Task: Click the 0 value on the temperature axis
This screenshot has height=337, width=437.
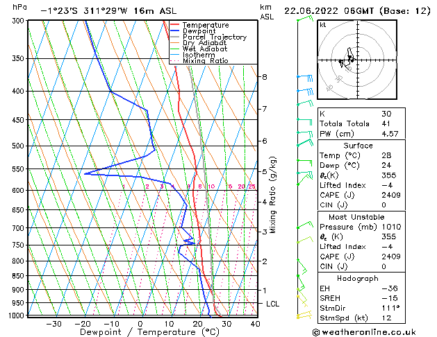Action: click(140, 324)
